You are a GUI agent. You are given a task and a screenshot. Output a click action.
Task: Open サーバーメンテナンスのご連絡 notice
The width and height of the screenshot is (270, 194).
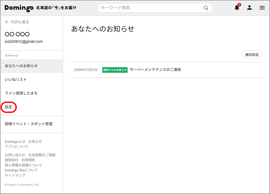click(x=156, y=70)
